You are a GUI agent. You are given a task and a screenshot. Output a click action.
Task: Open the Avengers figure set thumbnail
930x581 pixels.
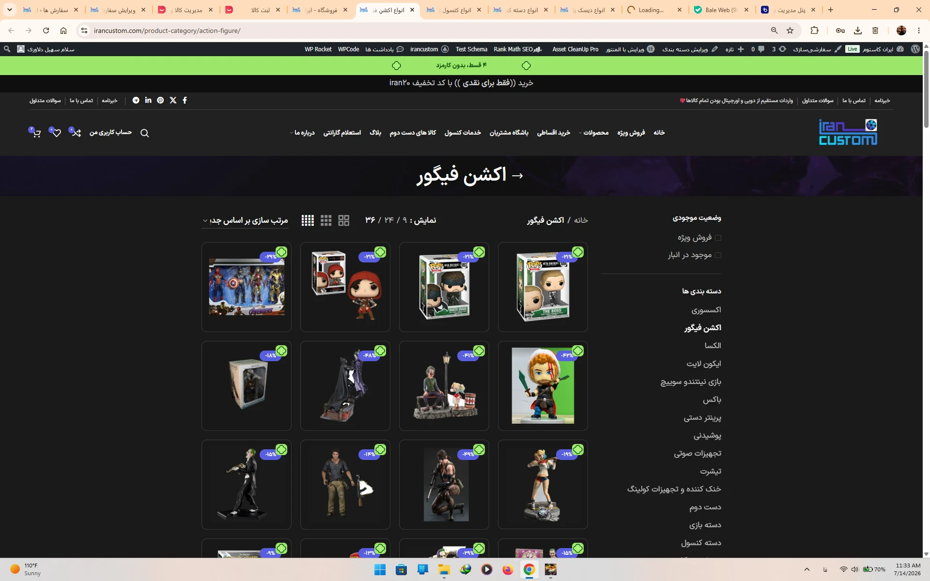[247, 287]
